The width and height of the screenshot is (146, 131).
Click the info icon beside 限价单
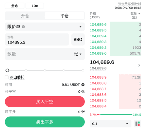[x=23, y=27]
